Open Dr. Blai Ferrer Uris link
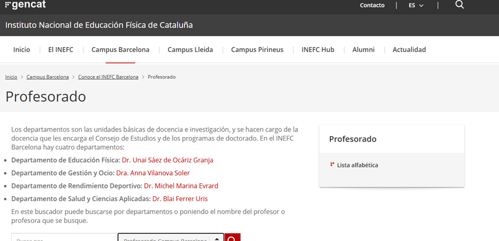Image resolution: width=499 pixels, height=241 pixels. tap(180, 199)
